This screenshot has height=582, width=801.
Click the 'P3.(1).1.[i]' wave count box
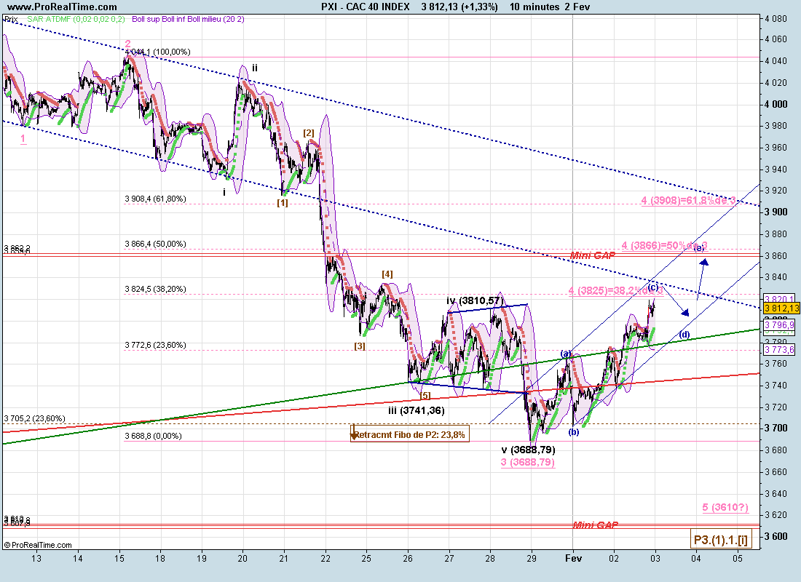[721, 539]
